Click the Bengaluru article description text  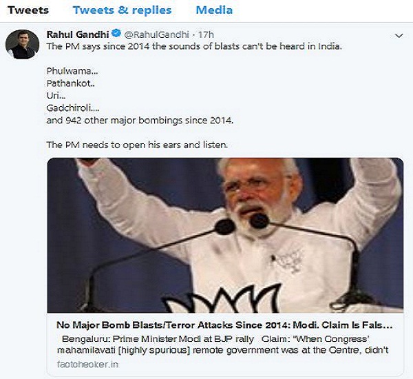[x=225, y=344]
